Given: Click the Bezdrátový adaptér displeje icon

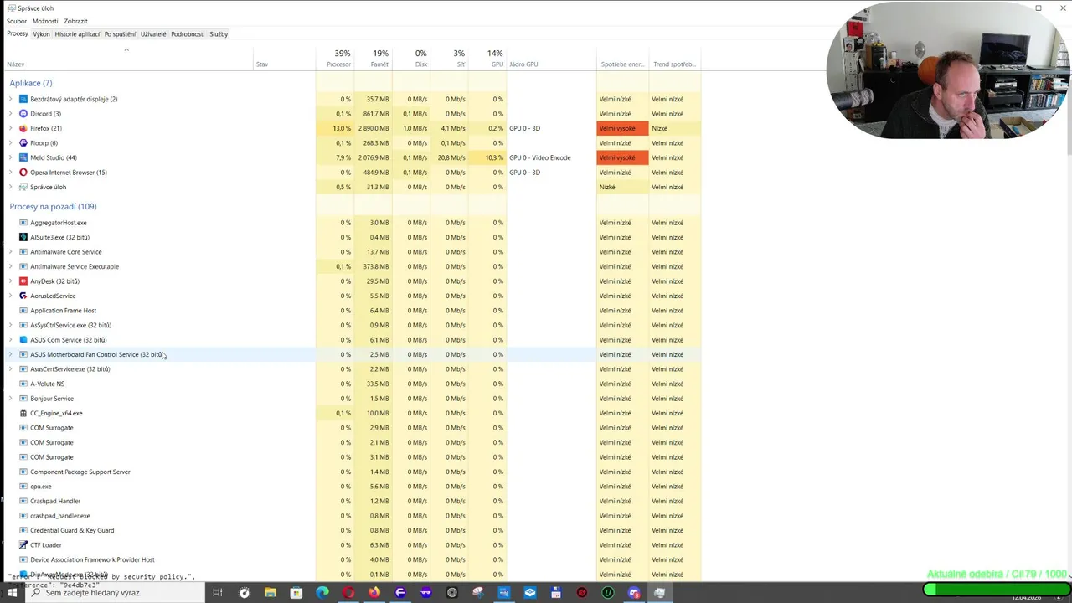Looking at the screenshot, I should [23, 99].
